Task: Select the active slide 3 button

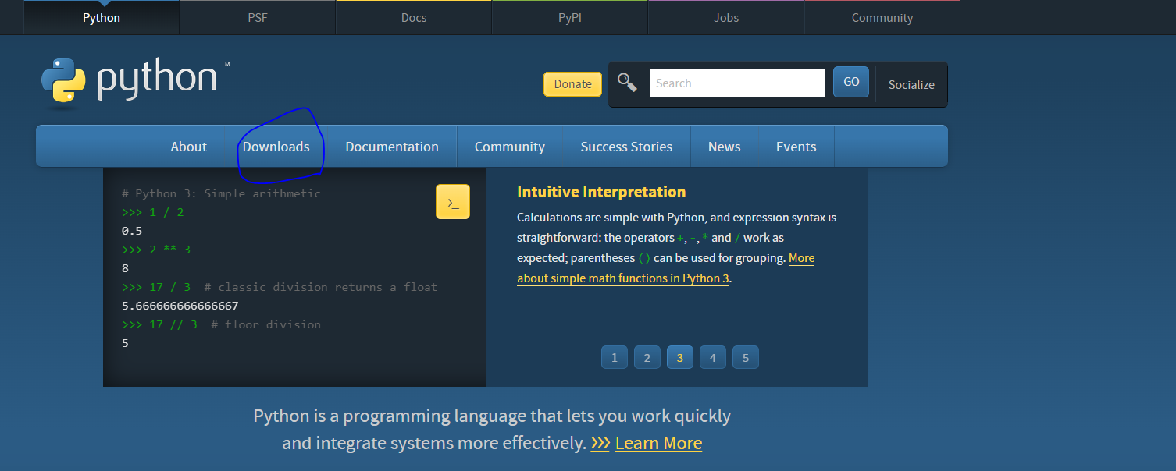Action: pos(680,358)
